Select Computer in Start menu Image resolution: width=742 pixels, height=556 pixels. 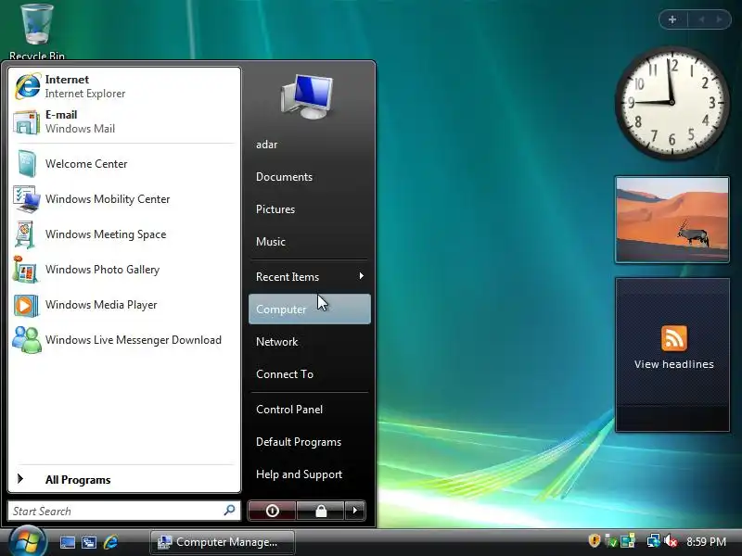pyautogui.click(x=310, y=310)
